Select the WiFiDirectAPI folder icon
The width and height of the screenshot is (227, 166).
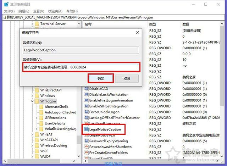point(37,90)
